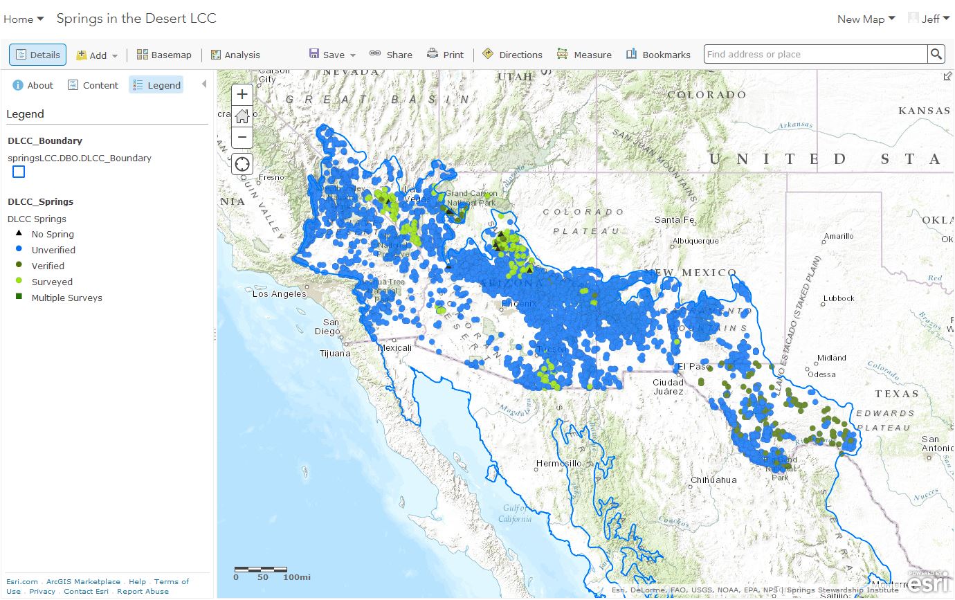Click the Unverified blue dot symbol

point(19,250)
